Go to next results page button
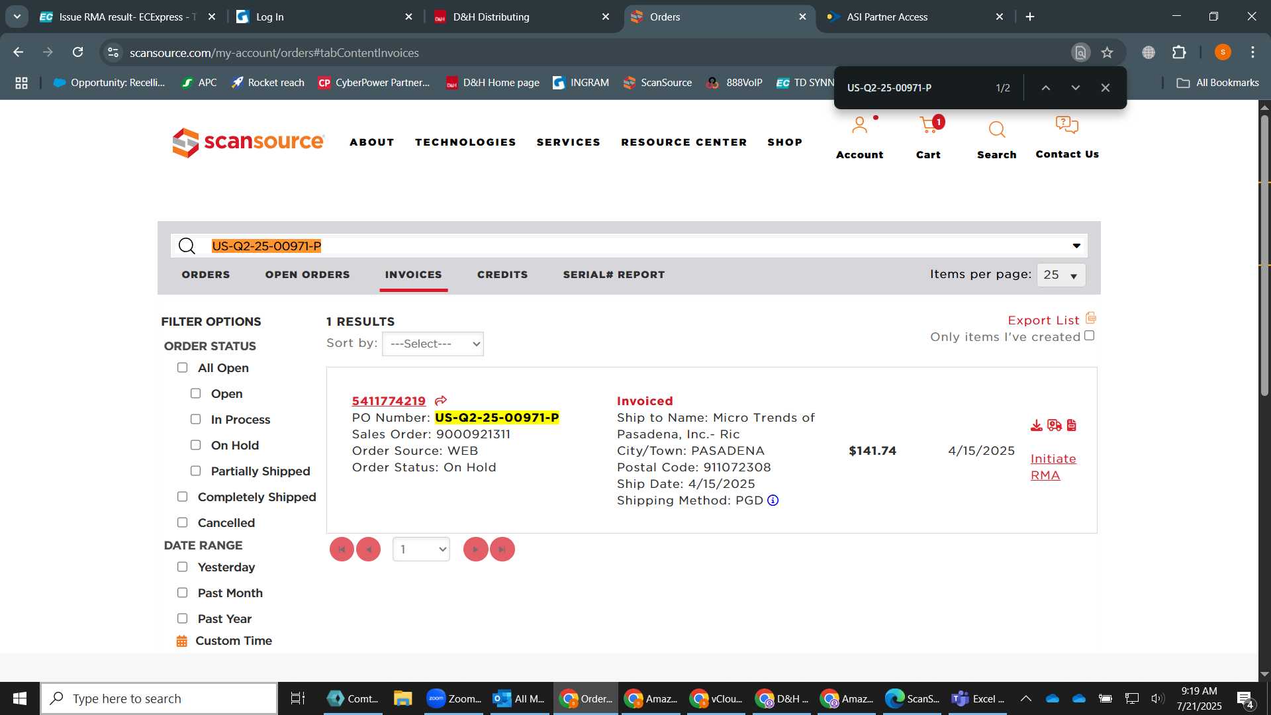Screen dimensions: 1271x715 (x=475, y=549)
